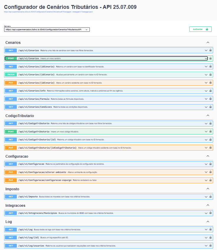
Task: Collapse the CodigoTributario section
Action: [208, 116]
